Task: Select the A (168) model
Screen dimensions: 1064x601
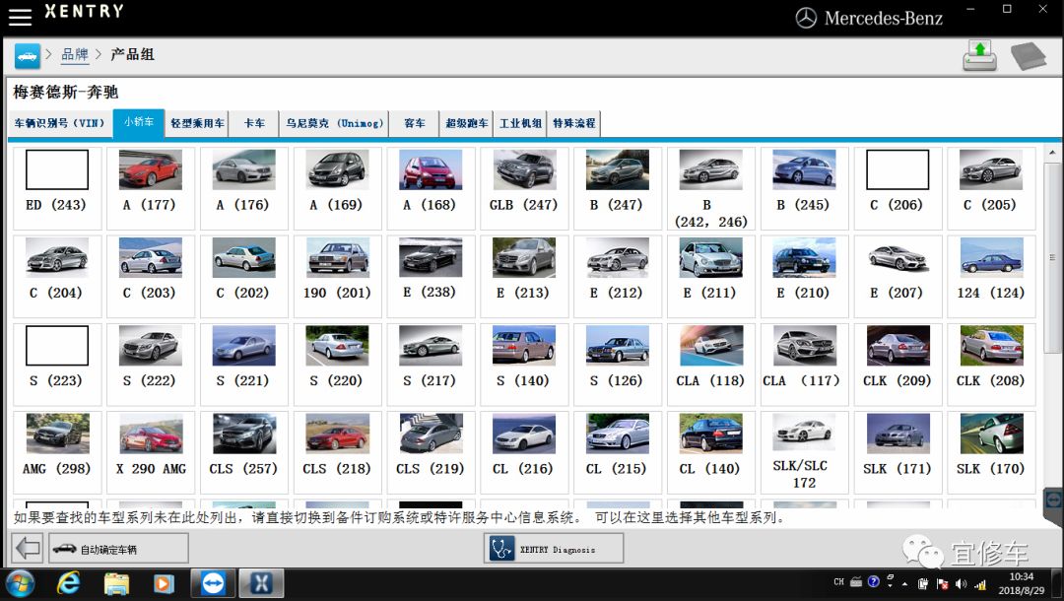Action: coord(431,188)
